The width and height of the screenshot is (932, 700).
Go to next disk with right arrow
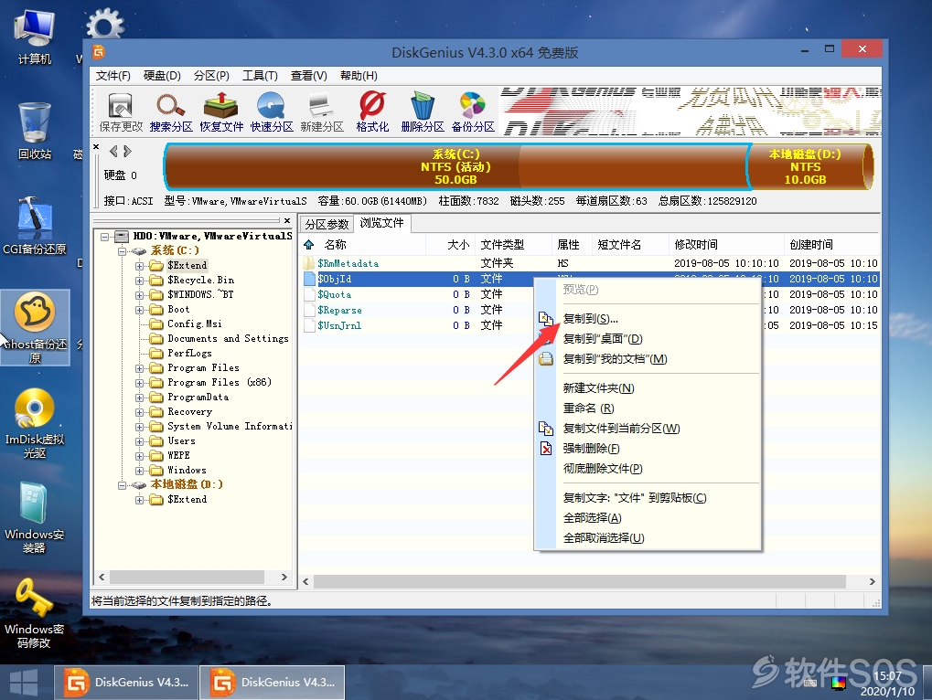tap(127, 152)
